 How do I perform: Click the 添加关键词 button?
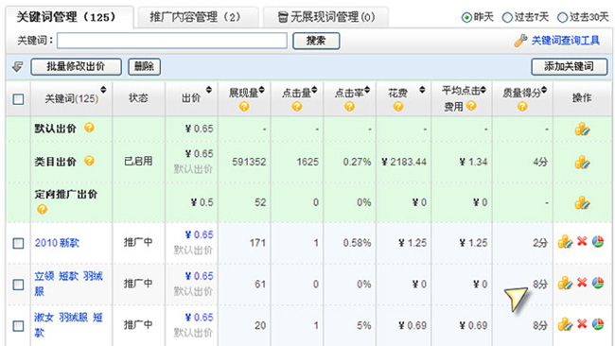pos(569,66)
